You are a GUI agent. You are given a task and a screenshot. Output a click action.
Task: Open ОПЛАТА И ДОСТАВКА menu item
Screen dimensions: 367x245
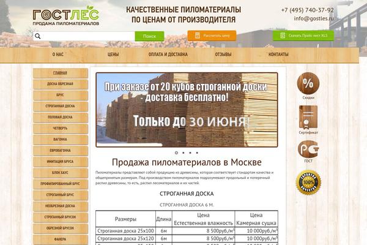168,55
